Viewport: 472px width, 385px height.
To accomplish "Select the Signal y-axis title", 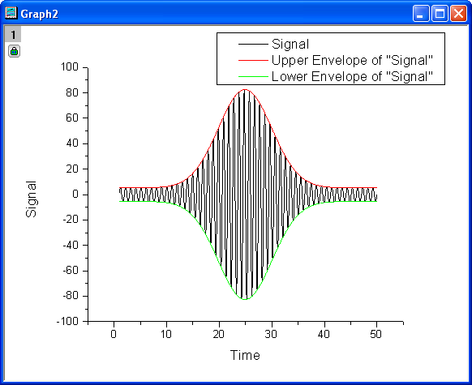I will pyautogui.click(x=31, y=199).
